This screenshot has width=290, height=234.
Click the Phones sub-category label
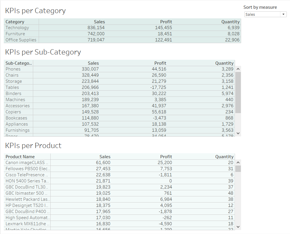click(13, 69)
